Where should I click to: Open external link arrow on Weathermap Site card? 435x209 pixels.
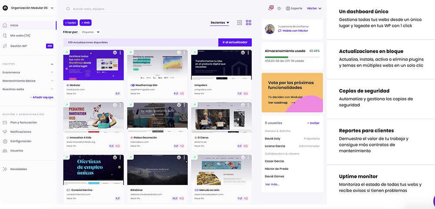click(130, 52)
